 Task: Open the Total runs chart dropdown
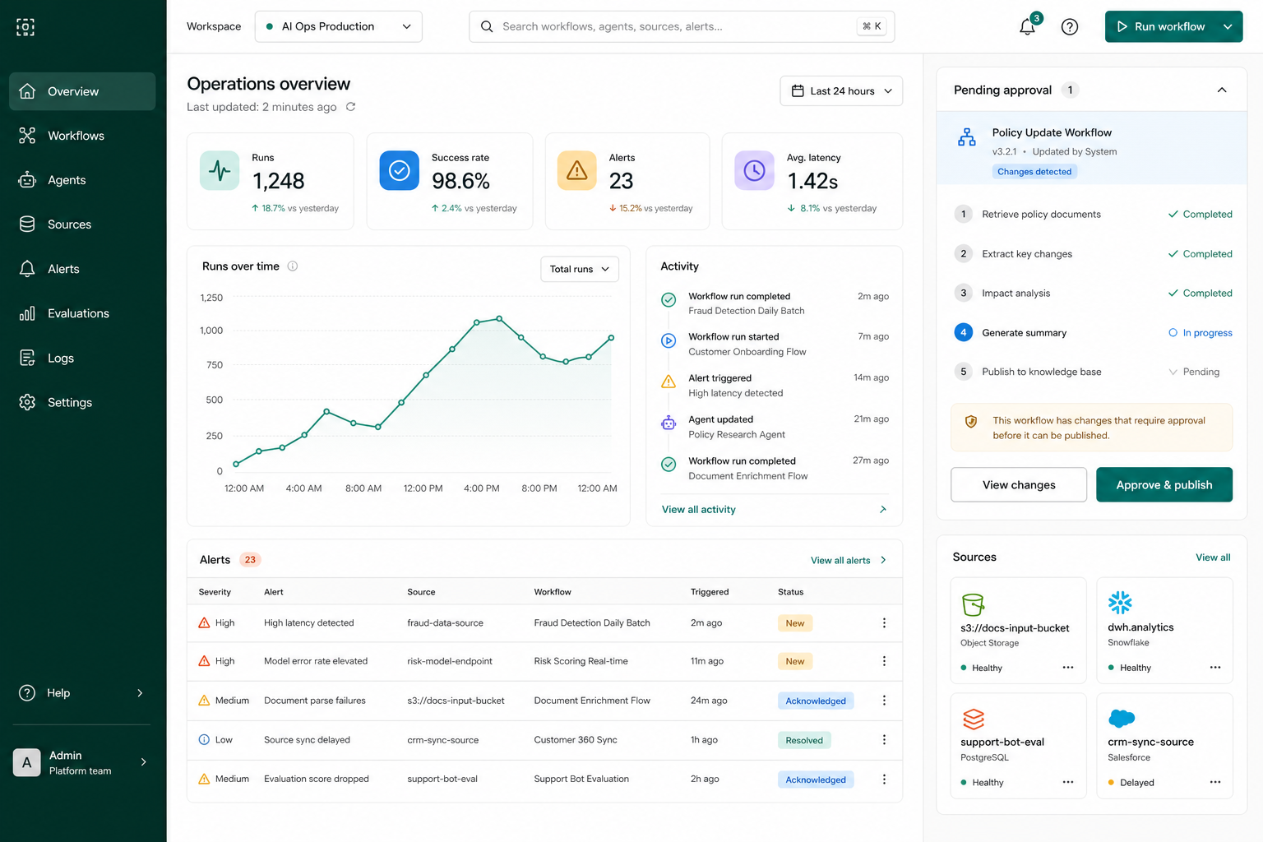(x=580, y=269)
